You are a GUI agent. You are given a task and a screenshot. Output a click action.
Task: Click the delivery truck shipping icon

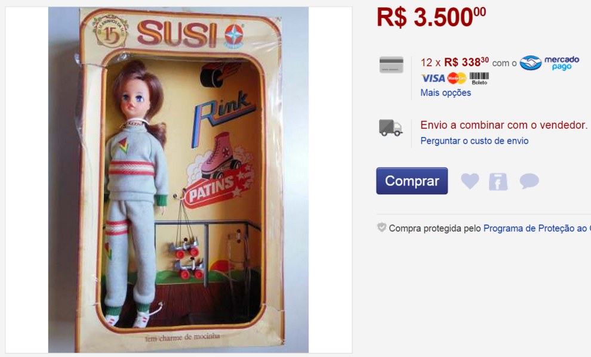[x=390, y=128]
